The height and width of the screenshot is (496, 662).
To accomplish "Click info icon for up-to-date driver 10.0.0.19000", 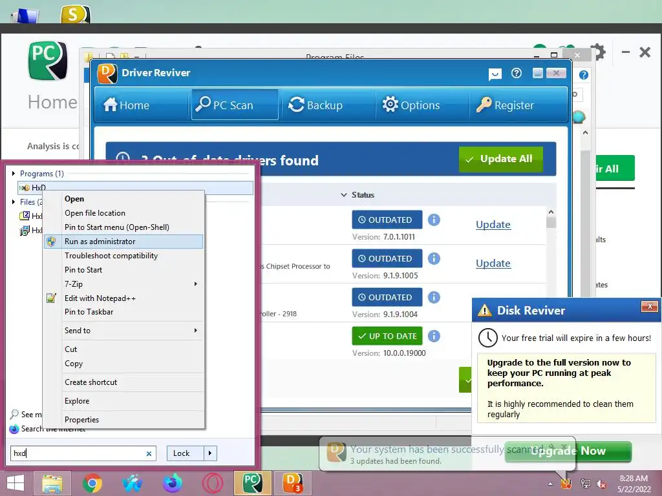I will 434,336.
